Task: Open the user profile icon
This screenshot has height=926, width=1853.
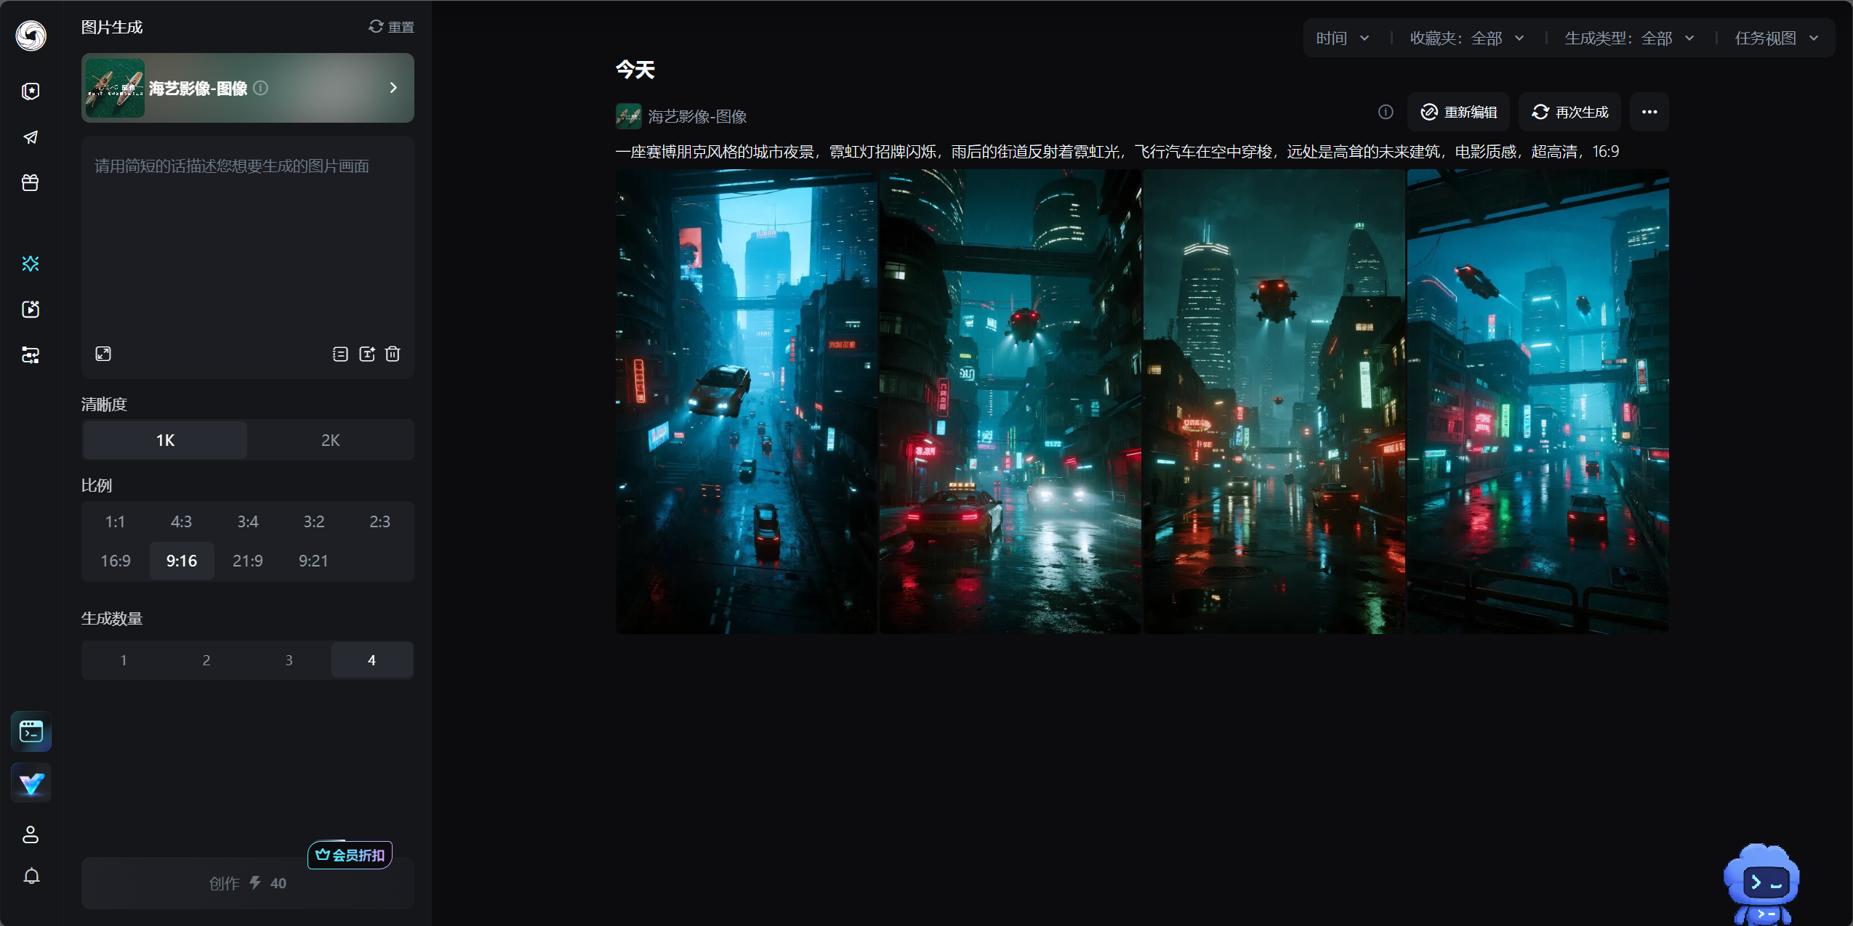Action: pyautogui.click(x=31, y=834)
